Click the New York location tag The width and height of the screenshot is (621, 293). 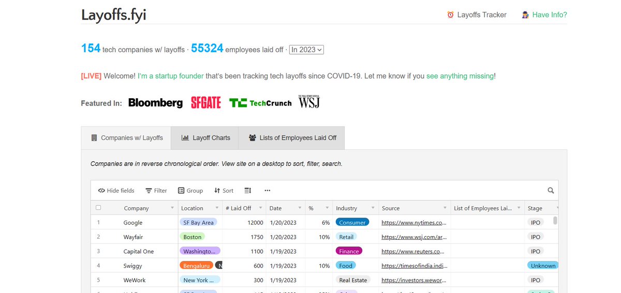coord(200,281)
